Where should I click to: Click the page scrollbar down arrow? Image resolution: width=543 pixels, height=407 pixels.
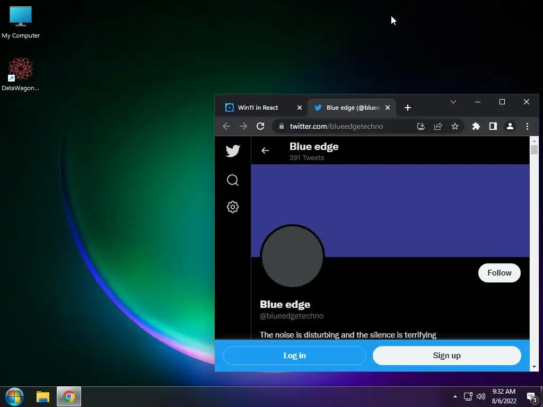(534, 367)
